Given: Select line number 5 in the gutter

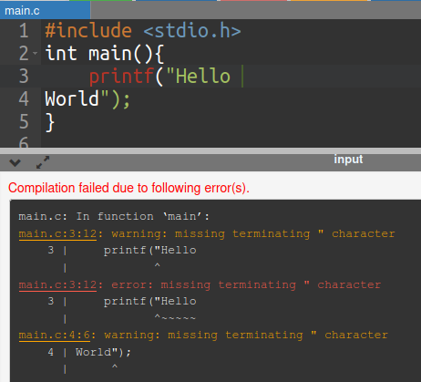Looking at the screenshot, I should 24,122.
